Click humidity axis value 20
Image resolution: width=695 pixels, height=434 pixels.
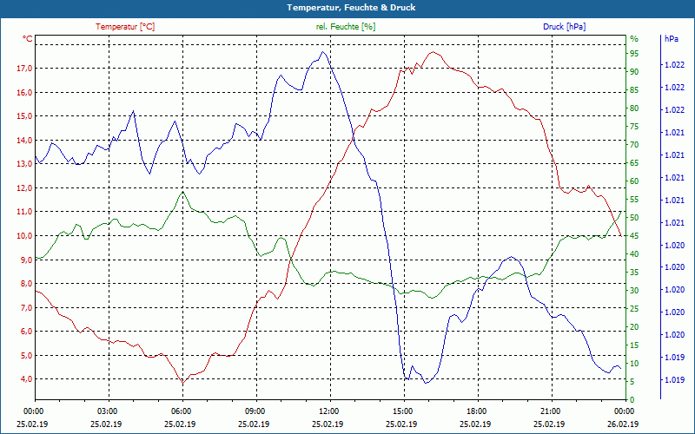(634, 327)
